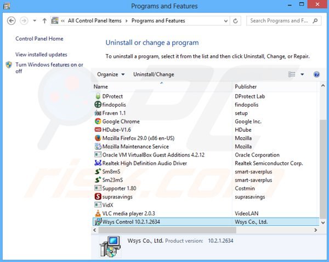Go up one folder level

pyautogui.click(x=44, y=21)
